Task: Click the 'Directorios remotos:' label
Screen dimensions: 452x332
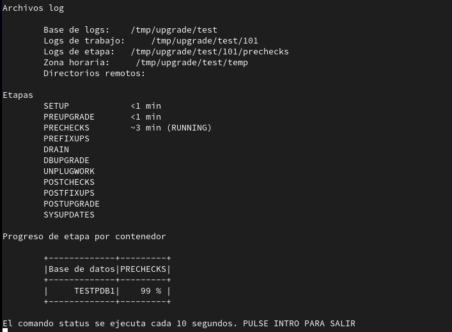Action: click(95, 74)
